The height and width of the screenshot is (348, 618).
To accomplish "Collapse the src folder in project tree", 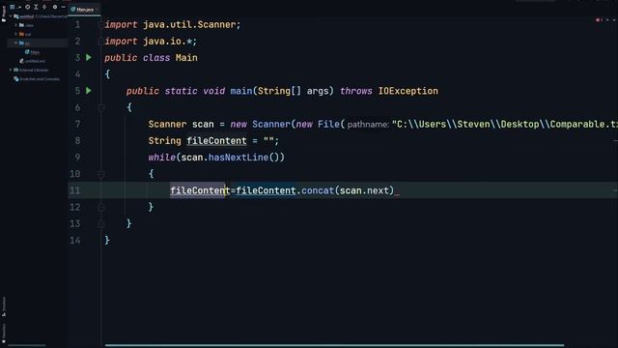I will click(x=16, y=43).
